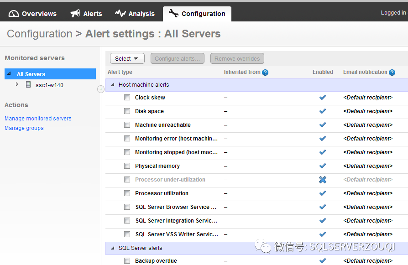
Task: Open the Analysis tab
Action: coord(135,14)
